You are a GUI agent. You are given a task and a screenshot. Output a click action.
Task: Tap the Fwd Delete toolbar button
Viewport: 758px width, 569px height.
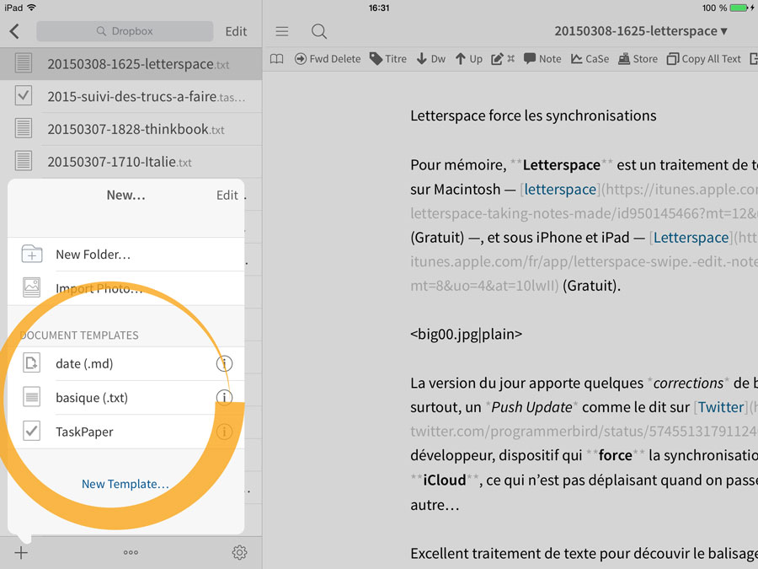(328, 59)
